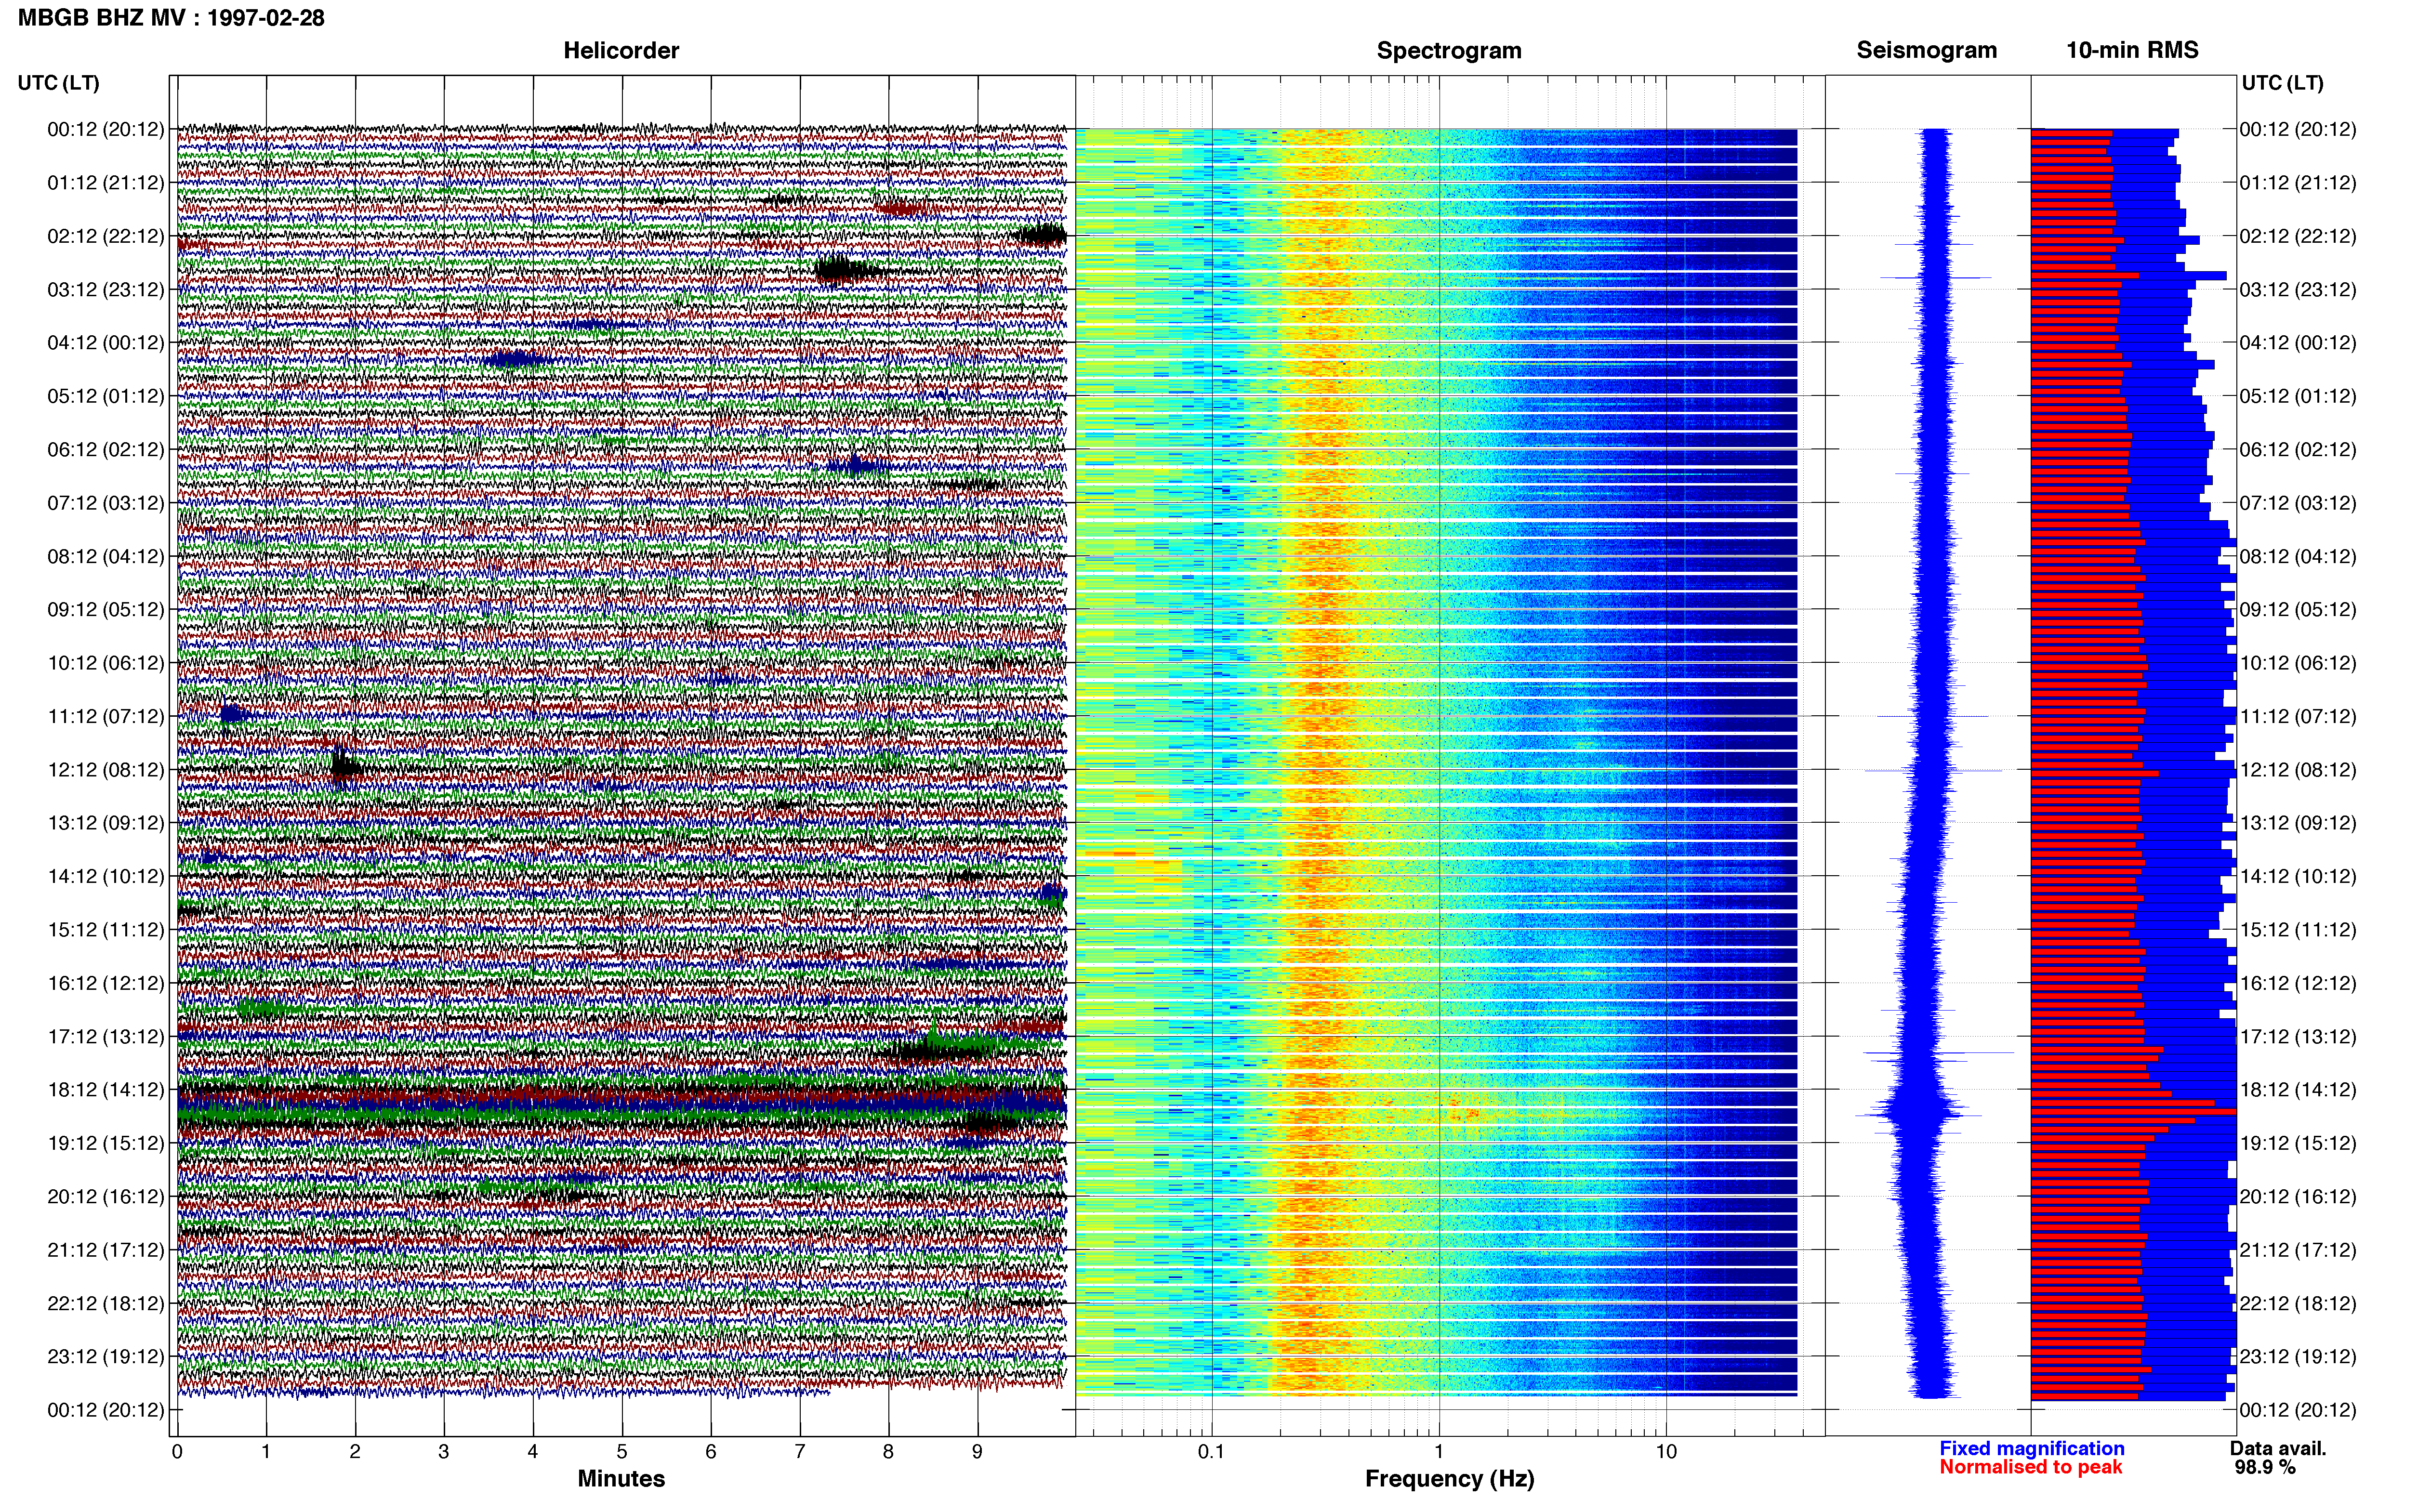Click the left 'UTC (LT)' axis label

click(59, 83)
